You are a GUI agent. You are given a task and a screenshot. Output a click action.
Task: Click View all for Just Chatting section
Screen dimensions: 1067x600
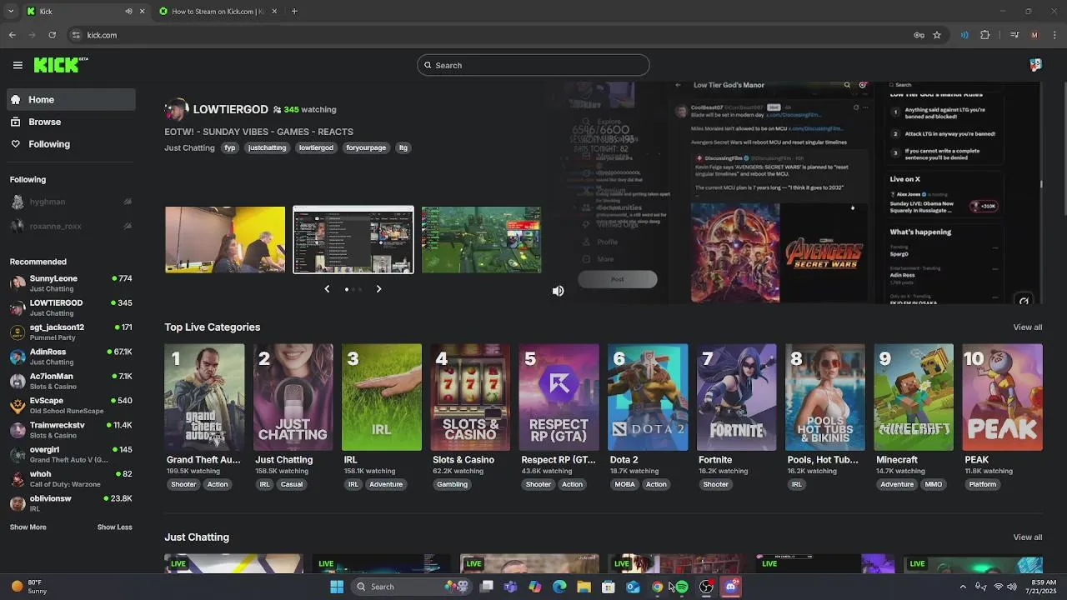pos(1028,537)
